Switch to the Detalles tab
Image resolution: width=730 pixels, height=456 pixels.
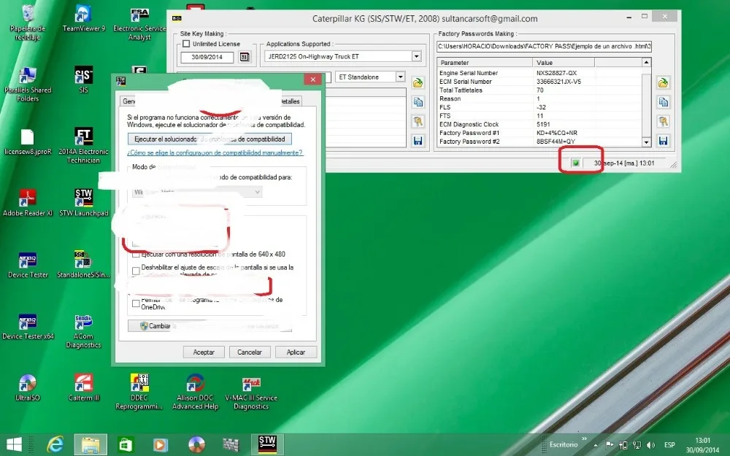click(289, 101)
